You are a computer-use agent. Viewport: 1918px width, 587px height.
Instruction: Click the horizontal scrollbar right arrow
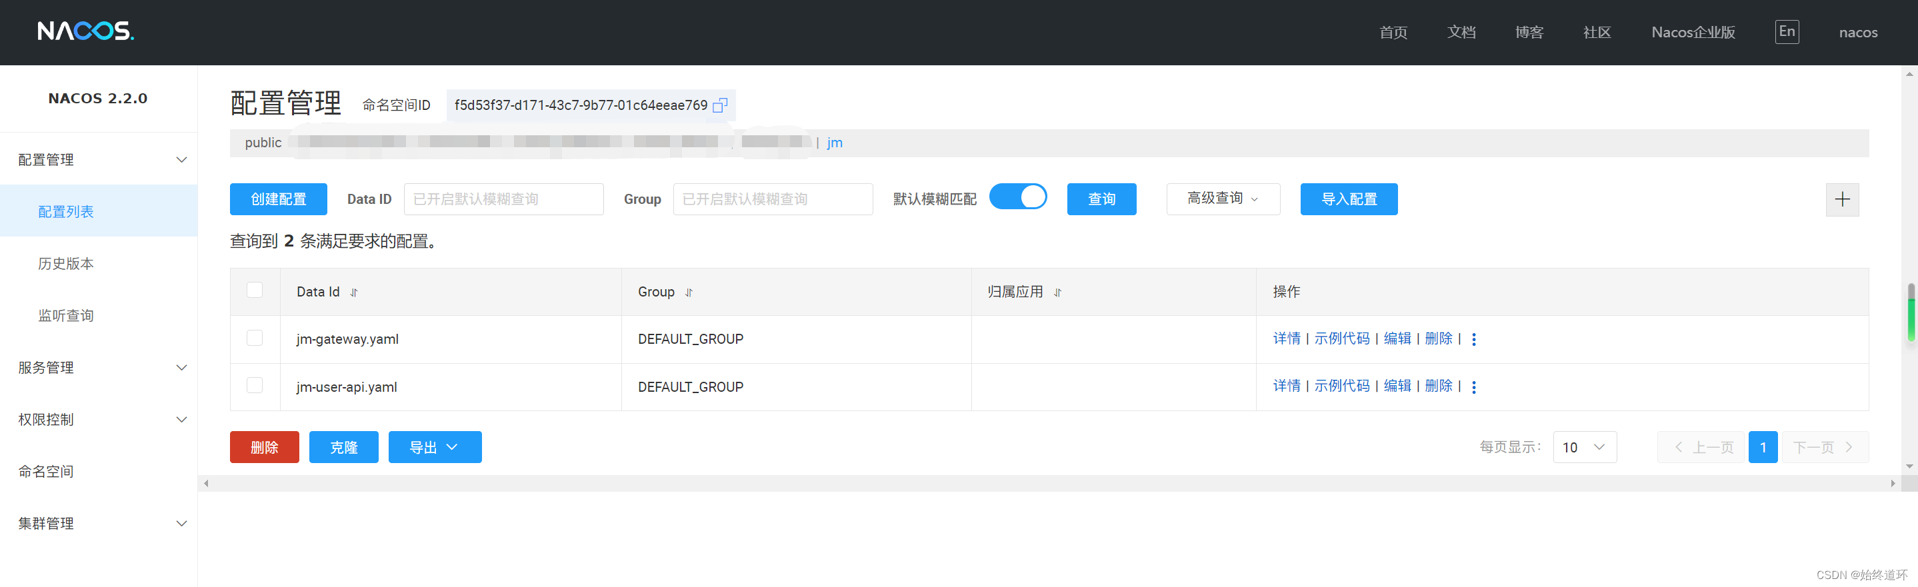1893,484
